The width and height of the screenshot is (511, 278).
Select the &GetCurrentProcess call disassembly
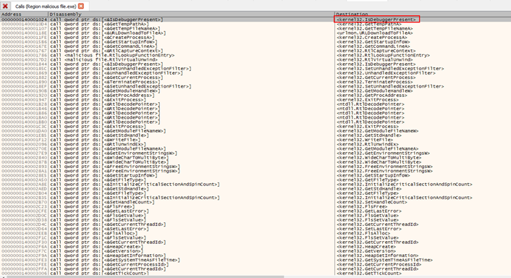click(x=106, y=77)
